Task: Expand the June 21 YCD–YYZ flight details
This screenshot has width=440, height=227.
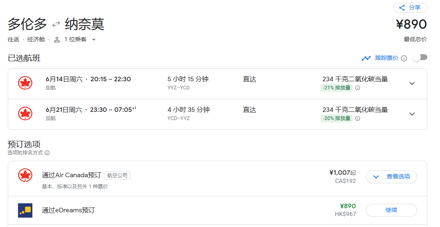Action: [x=412, y=114]
